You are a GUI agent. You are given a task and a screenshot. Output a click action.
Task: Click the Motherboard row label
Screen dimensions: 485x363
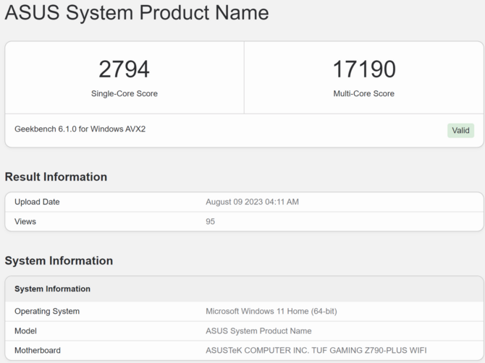pos(38,350)
